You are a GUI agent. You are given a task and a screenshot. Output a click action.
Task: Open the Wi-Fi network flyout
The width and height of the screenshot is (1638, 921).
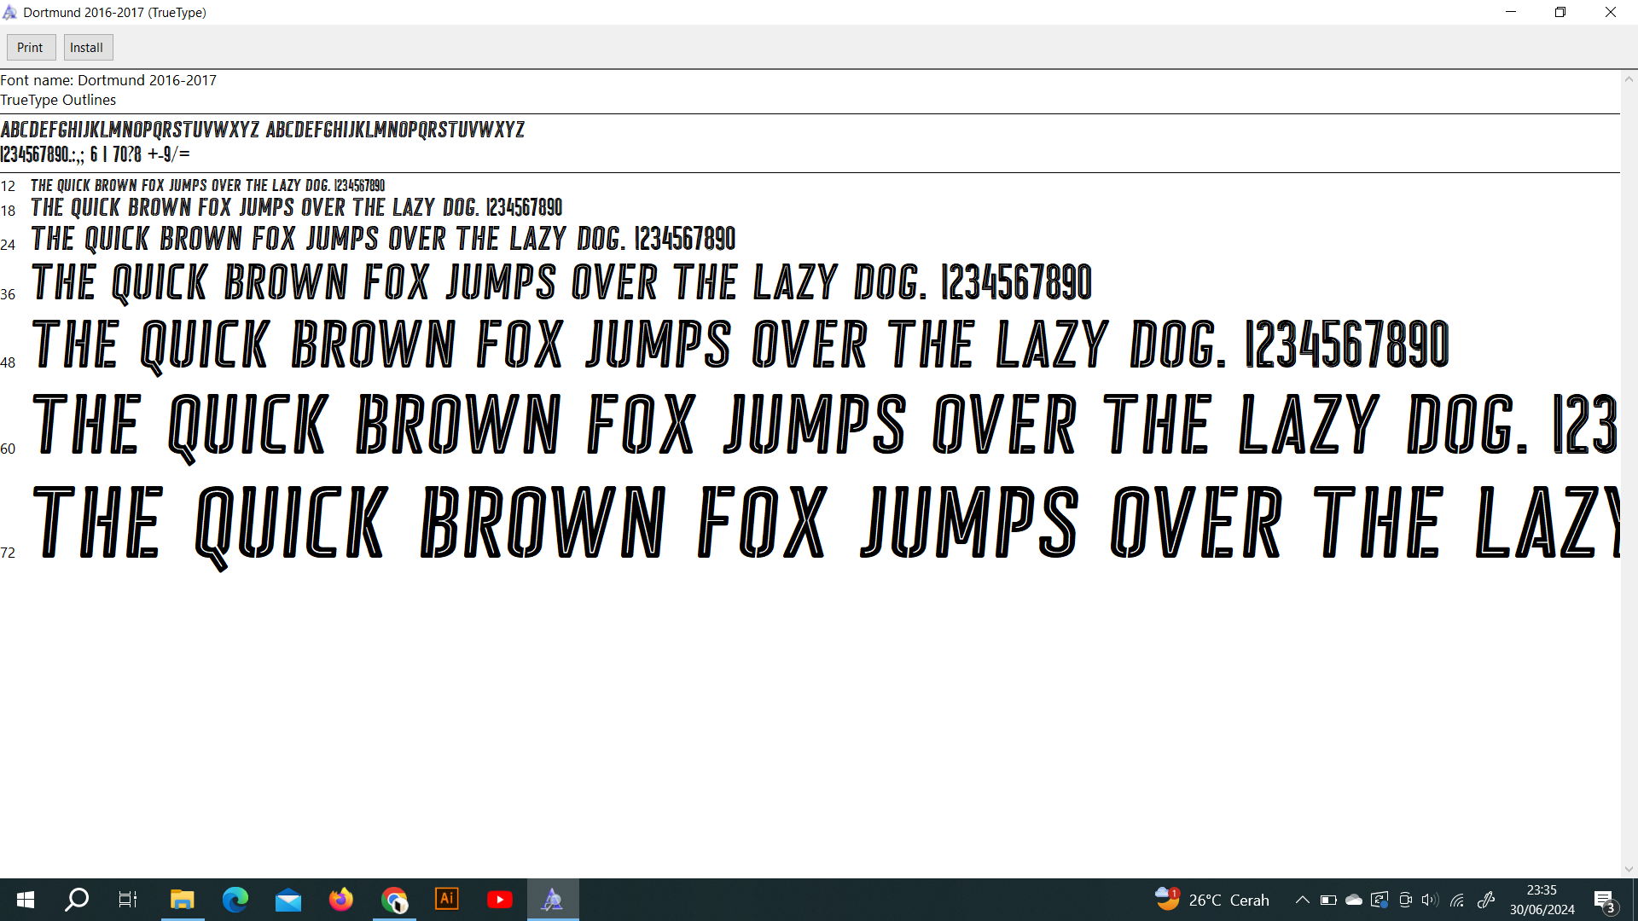tap(1457, 900)
